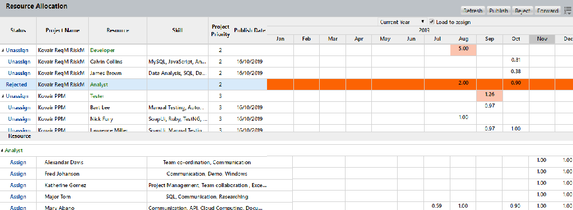
Task: Collapse the Analyst resource group
Action: point(2,150)
